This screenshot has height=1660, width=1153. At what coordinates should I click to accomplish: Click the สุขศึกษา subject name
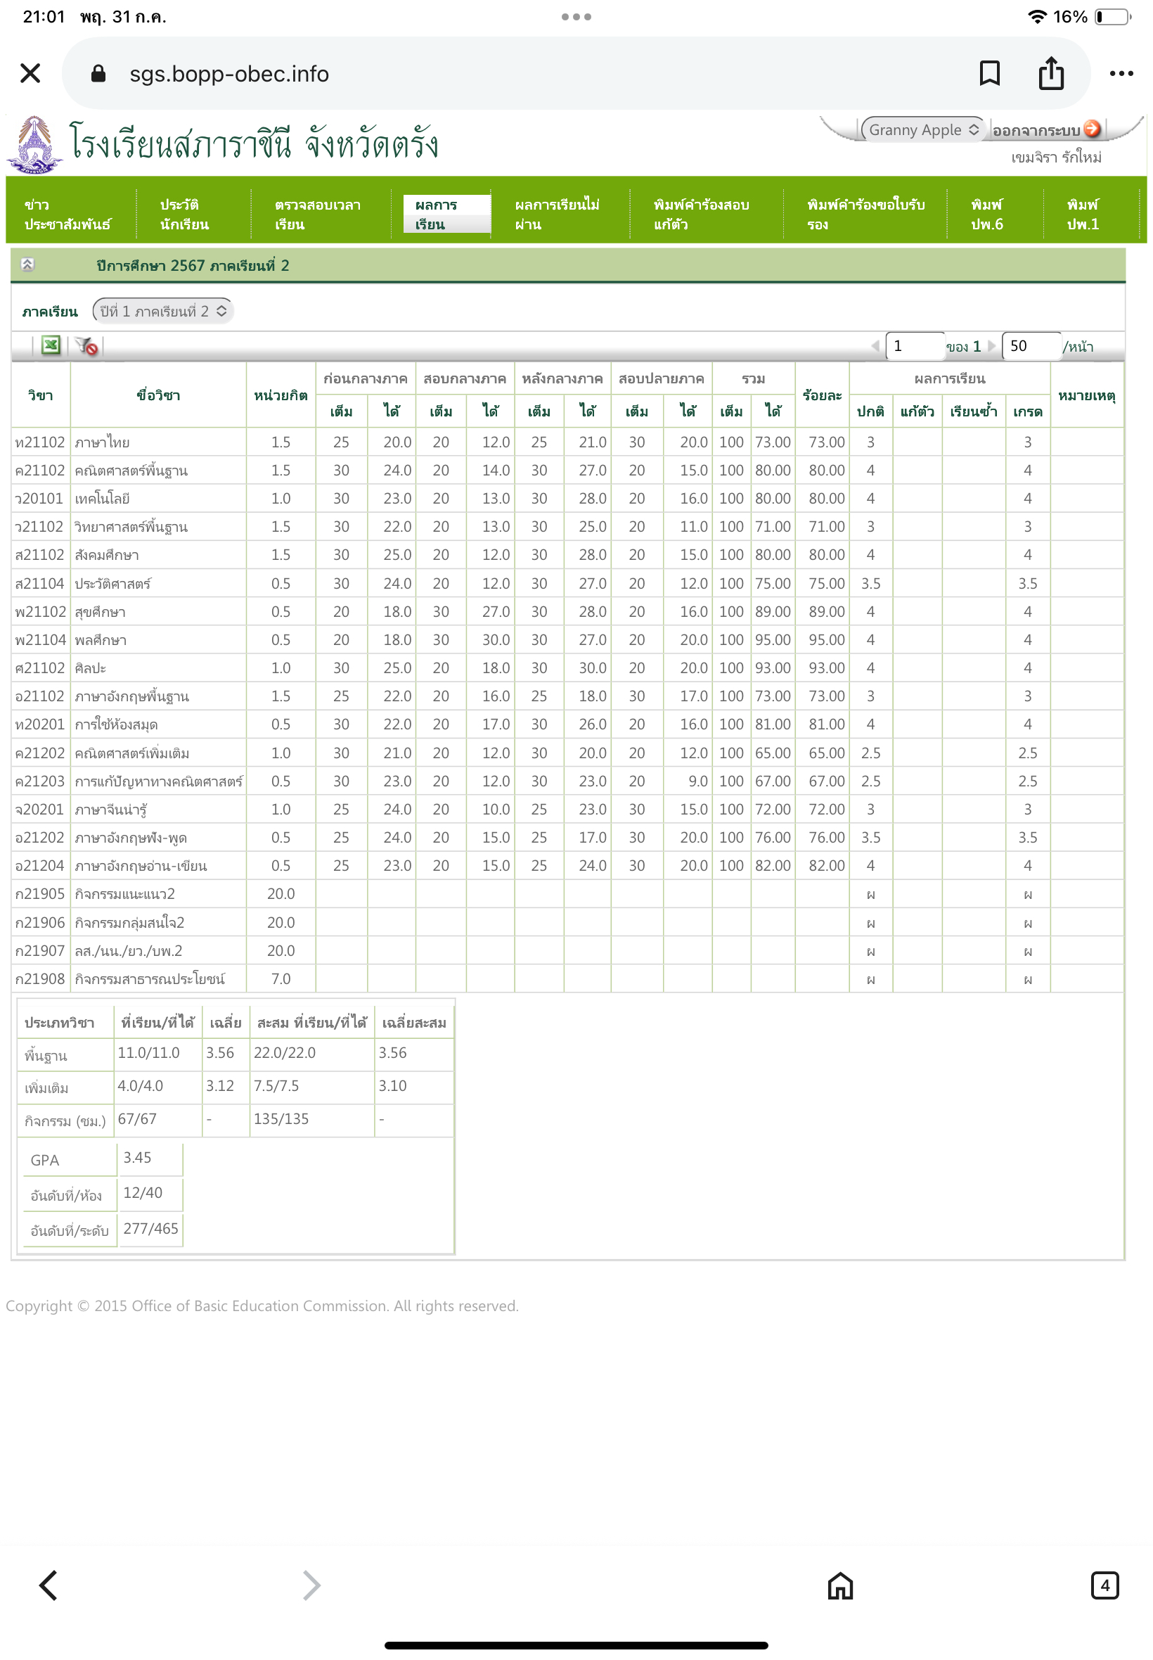click(100, 611)
